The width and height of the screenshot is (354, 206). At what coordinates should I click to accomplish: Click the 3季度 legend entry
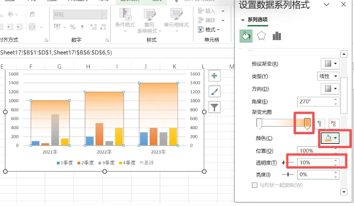[x=106, y=163]
